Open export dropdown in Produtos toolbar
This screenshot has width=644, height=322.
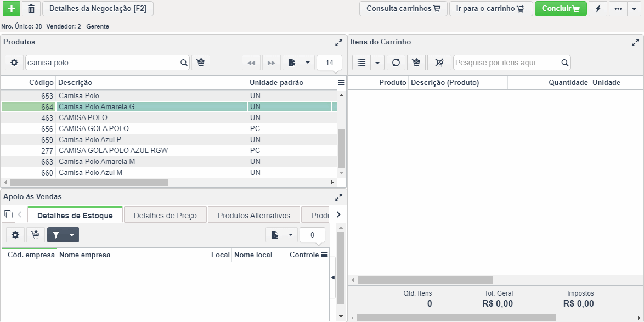307,63
